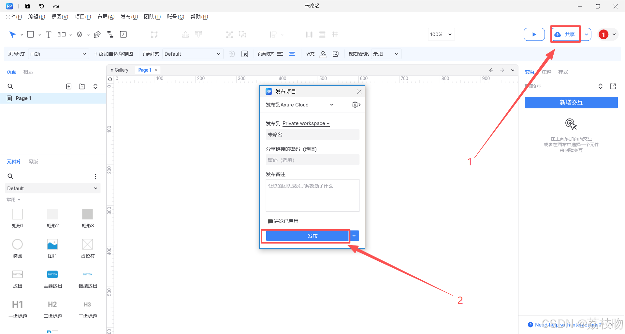The width and height of the screenshot is (625, 334).
Task: Open the 页面尺寸 自动 dropdown
Action: tap(58, 54)
